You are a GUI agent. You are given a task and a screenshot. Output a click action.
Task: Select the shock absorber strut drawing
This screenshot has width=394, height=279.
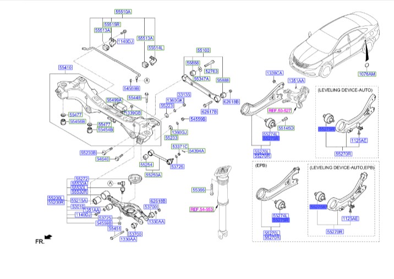[222, 203]
